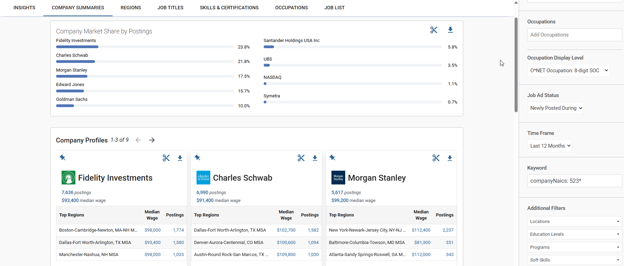Open the INSIGHTS tab
The height and width of the screenshot is (266, 624).
click(x=24, y=8)
